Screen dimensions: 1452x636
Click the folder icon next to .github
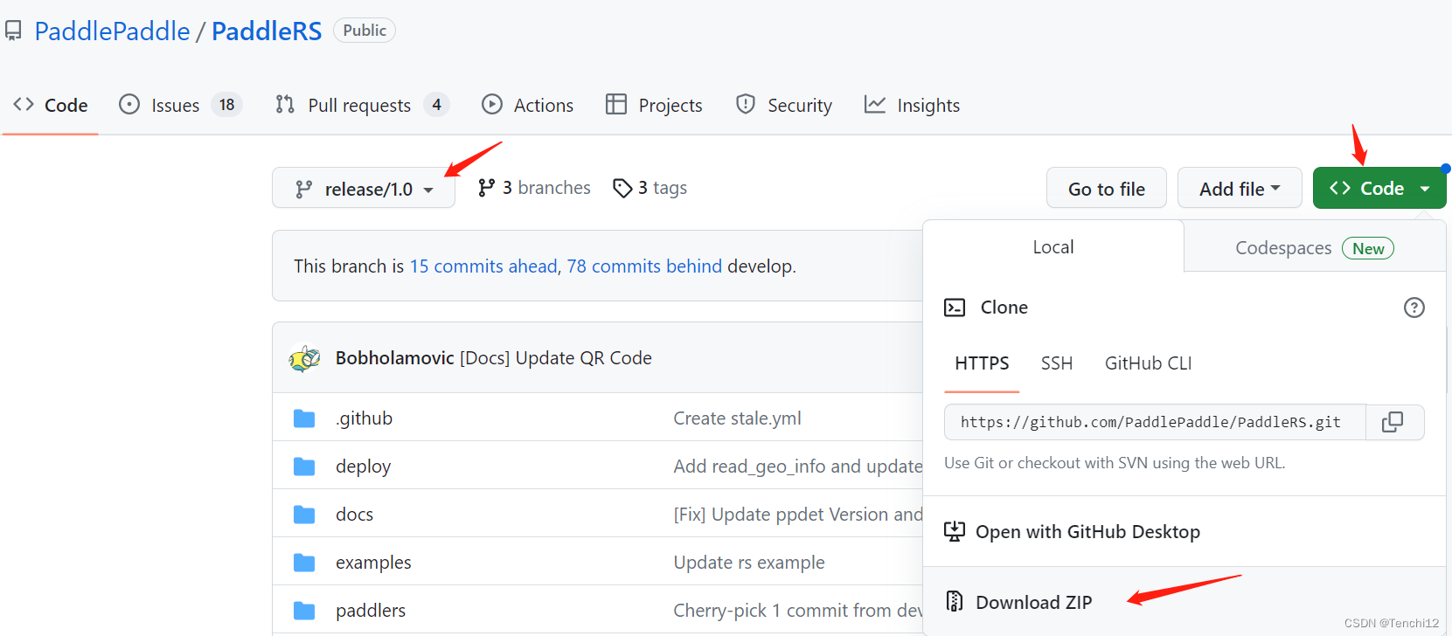click(304, 418)
